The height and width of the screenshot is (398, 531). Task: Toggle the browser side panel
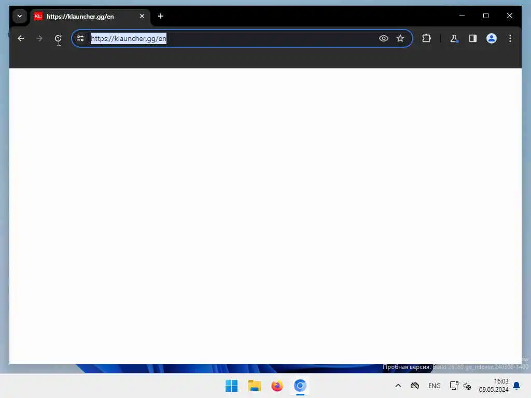473,38
